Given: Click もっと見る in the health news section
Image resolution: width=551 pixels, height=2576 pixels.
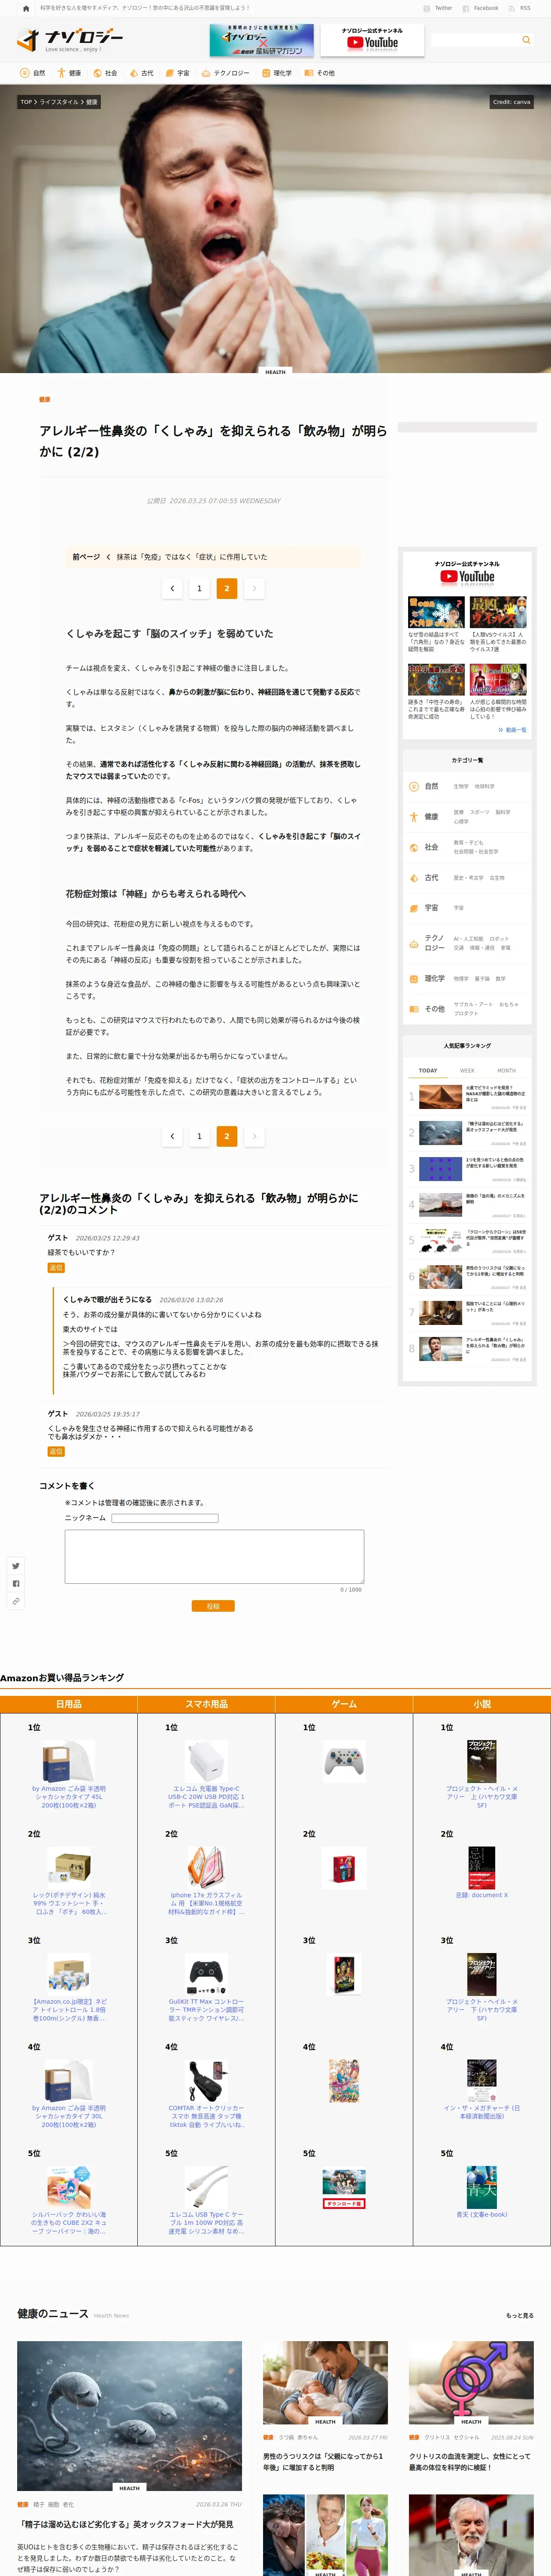Looking at the screenshot, I should coord(520,2315).
